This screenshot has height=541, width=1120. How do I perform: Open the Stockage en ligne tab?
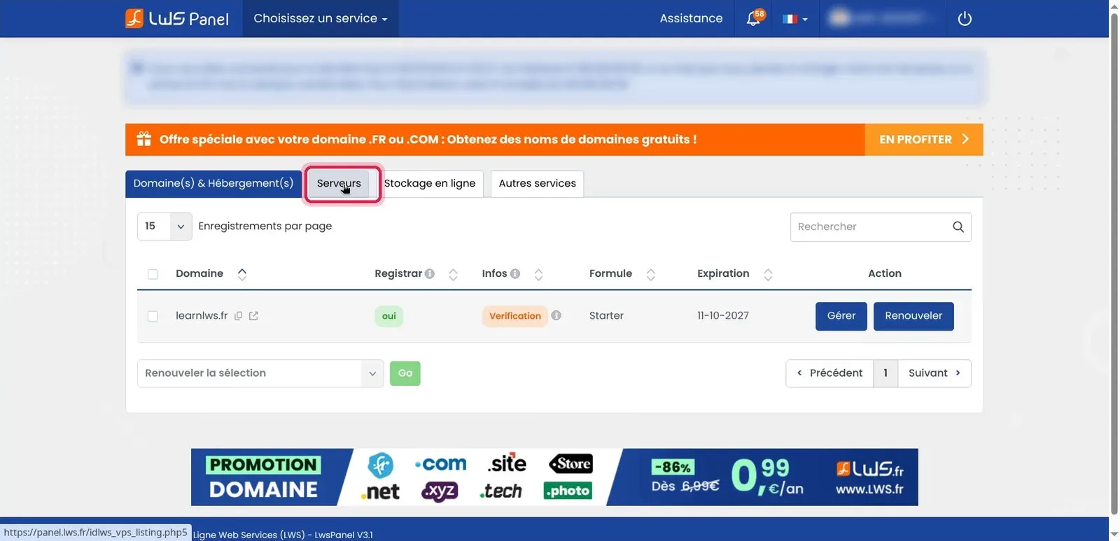pyautogui.click(x=430, y=183)
